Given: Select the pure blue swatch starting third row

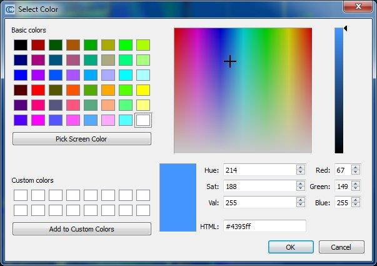Looking at the screenshot, I should pyautogui.click(x=21, y=75).
